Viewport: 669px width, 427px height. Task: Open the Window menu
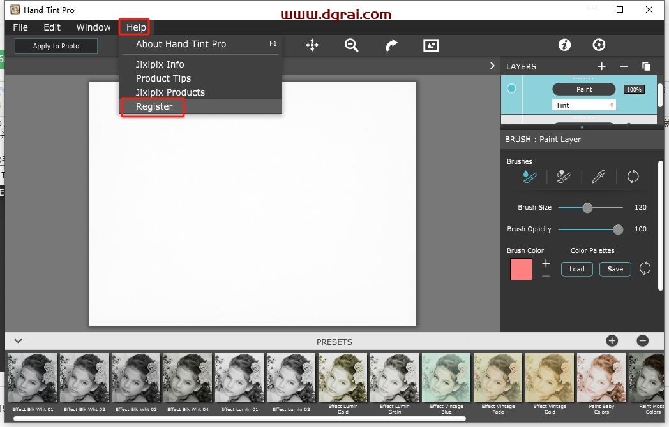pos(93,27)
